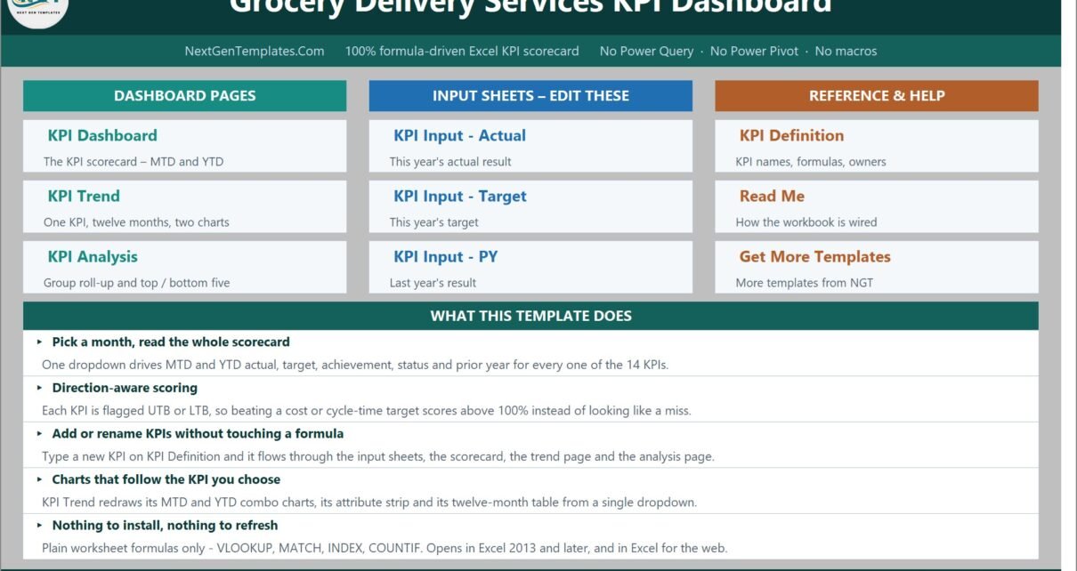Open the KPI Input - Target sheet
Viewport: 1077px width, 571px height.
point(460,197)
